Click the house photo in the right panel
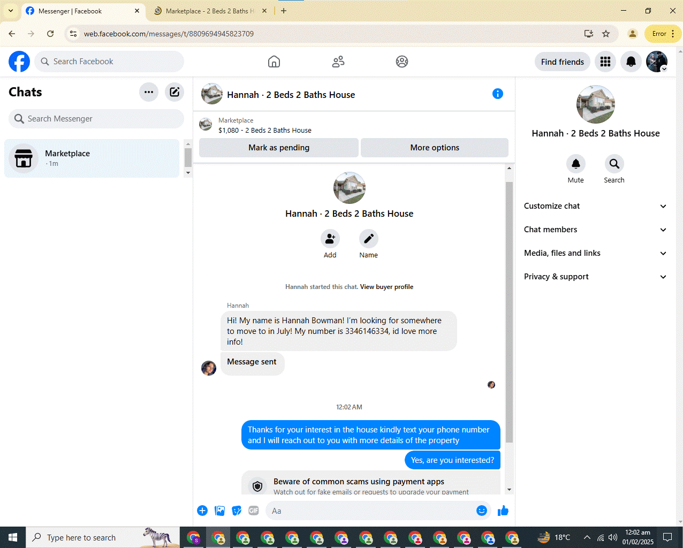 [596, 104]
